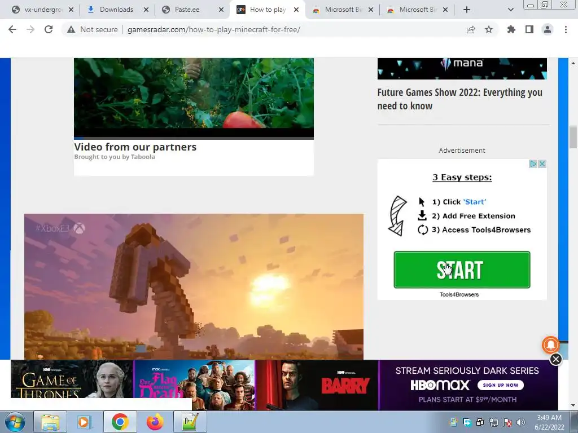Viewport: 578px width, 433px height.
Task: Open Future Games Show 2022 article link
Action: tap(459, 99)
